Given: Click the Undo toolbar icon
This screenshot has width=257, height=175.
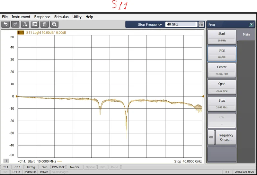Looking at the screenshot, I should pos(5,24).
